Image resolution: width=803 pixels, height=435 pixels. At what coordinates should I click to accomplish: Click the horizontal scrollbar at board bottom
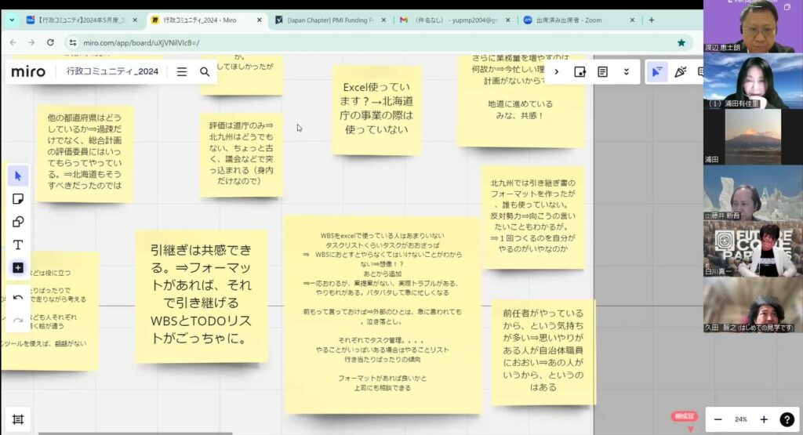tap(135, 433)
